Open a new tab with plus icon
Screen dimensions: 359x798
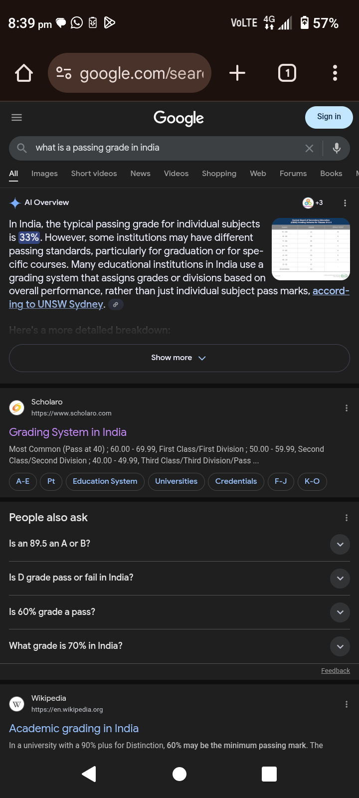point(237,73)
